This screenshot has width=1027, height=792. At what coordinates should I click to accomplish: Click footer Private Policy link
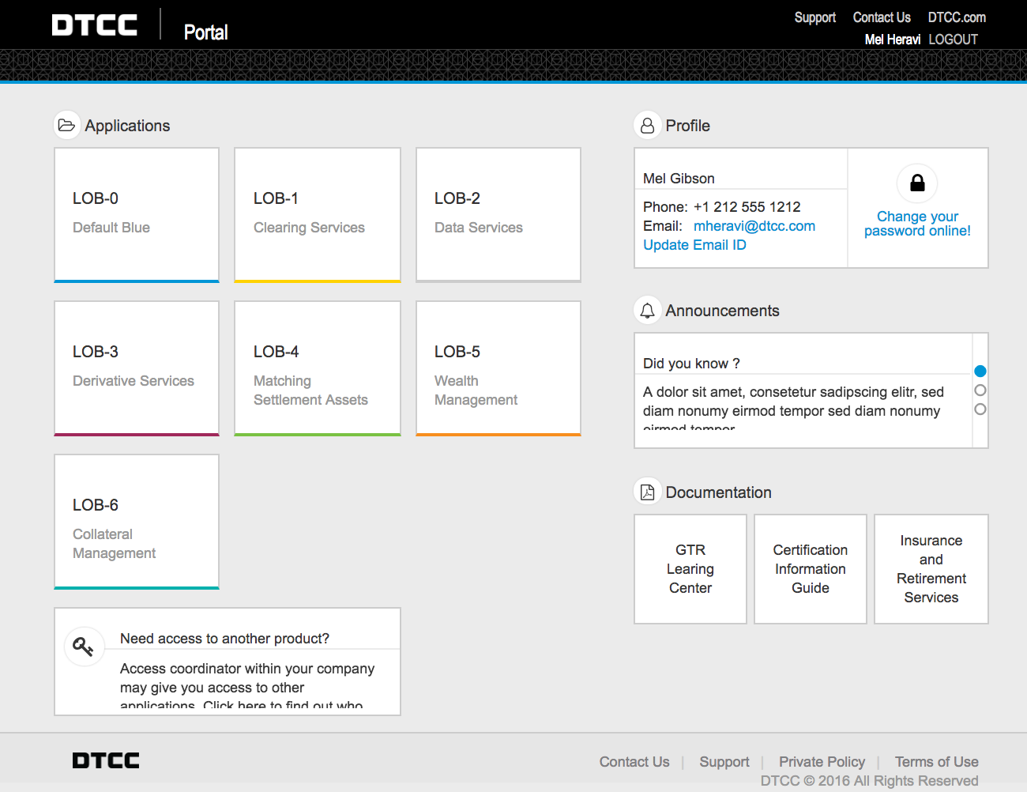point(822,762)
